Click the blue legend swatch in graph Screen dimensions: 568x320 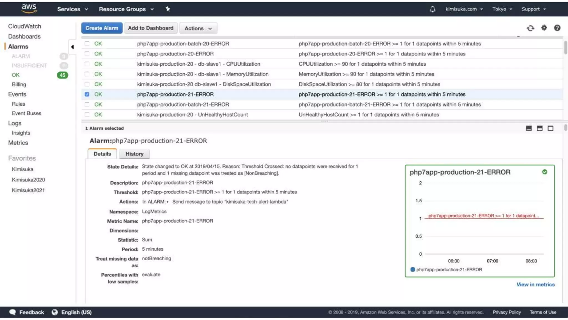412,269
